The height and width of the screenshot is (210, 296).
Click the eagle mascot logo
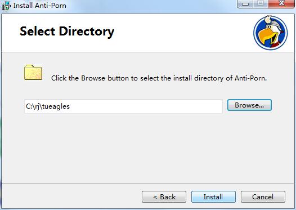270,33
